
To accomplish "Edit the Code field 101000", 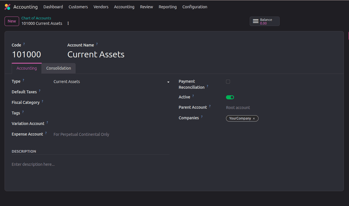I will pos(27,54).
